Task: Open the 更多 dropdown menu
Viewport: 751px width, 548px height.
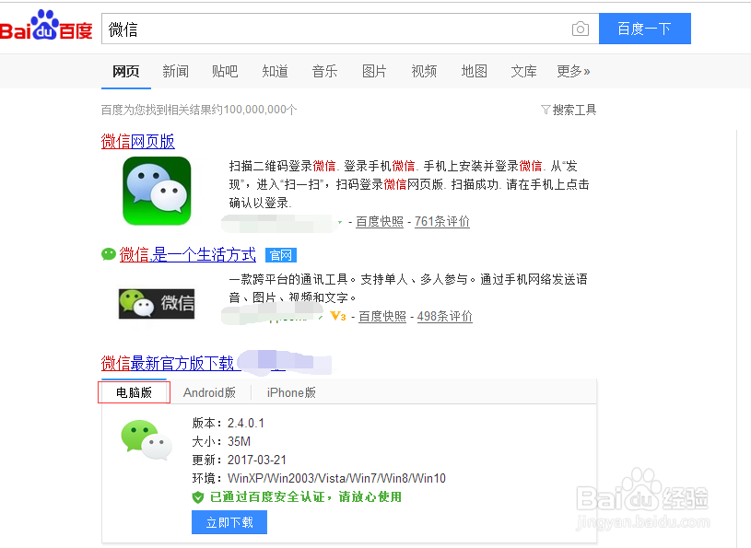Action: [x=573, y=70]
